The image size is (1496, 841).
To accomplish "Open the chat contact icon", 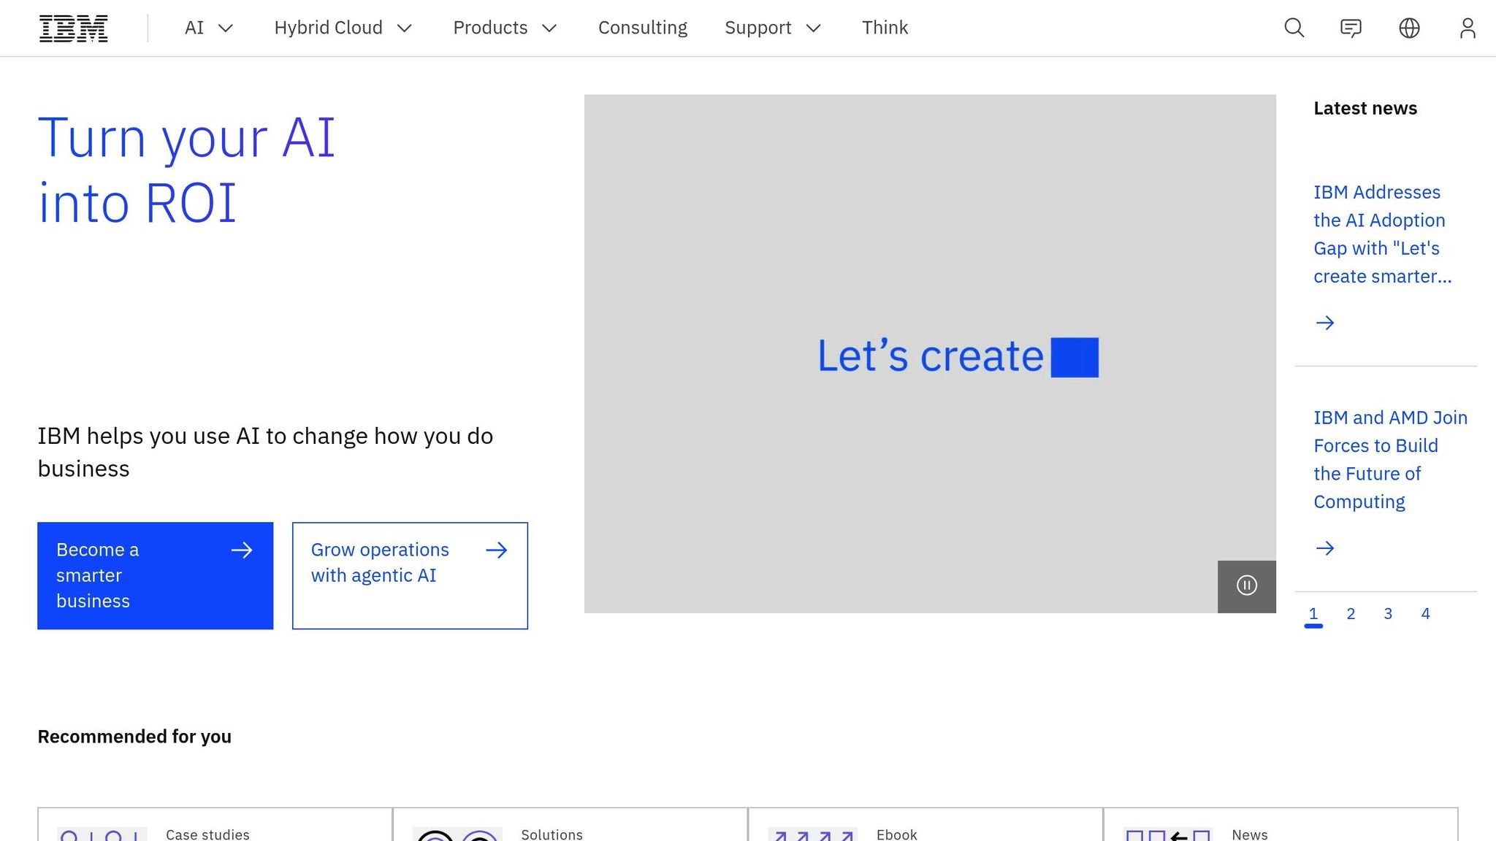I will (1351, 28).
